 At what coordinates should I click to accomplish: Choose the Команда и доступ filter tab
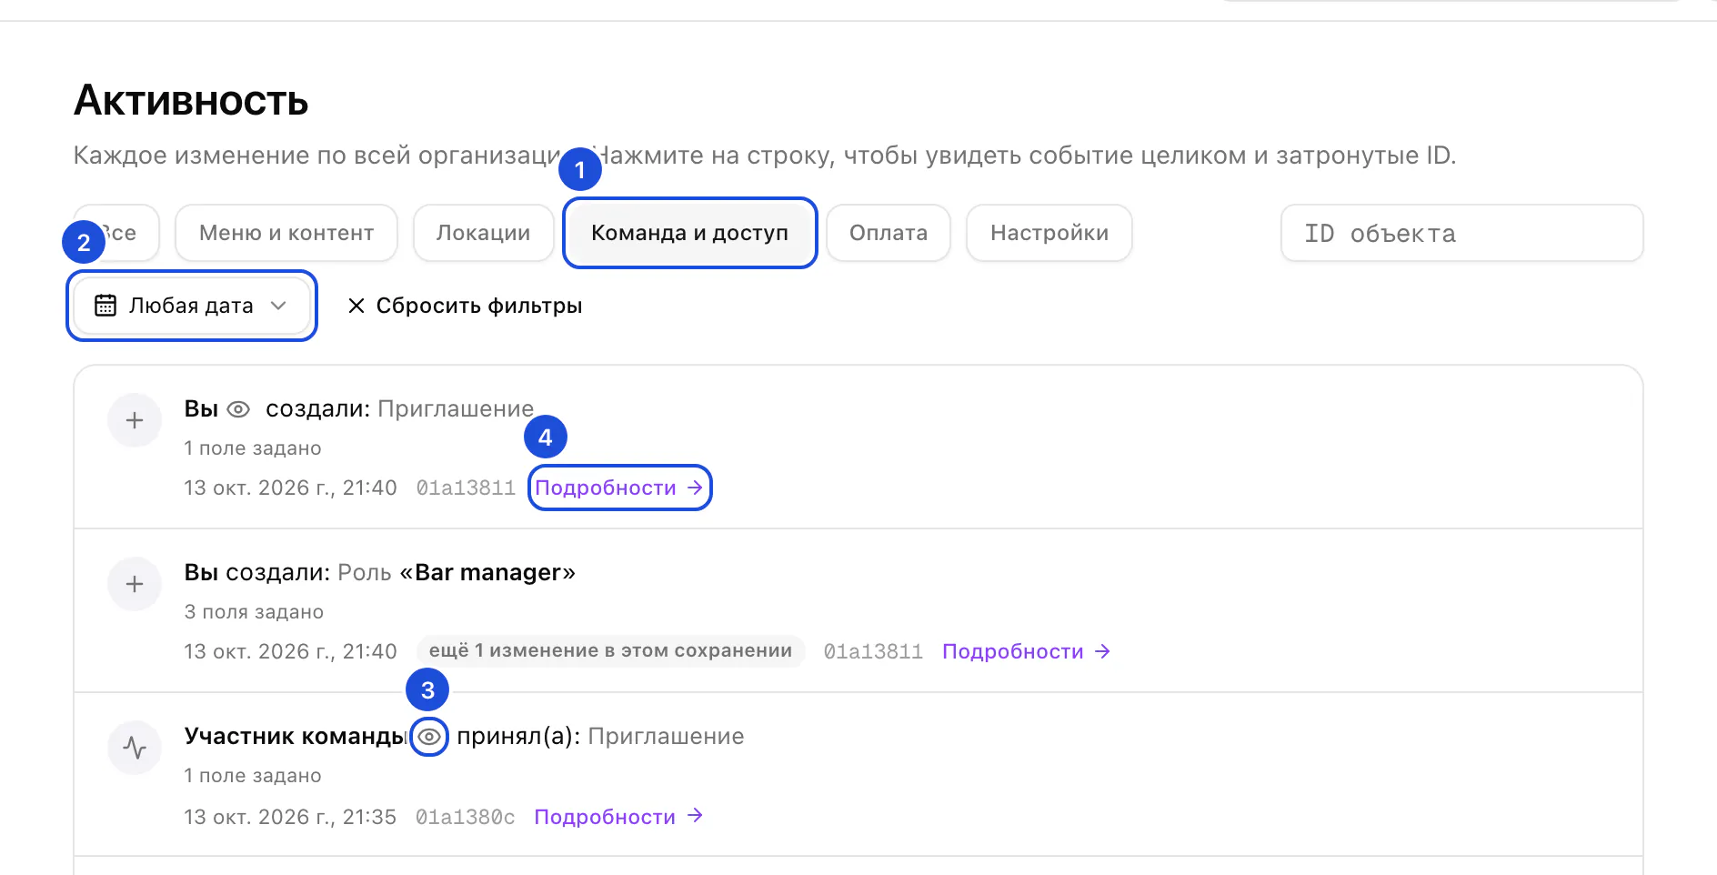pyautogui.click(x=690, y=233)
